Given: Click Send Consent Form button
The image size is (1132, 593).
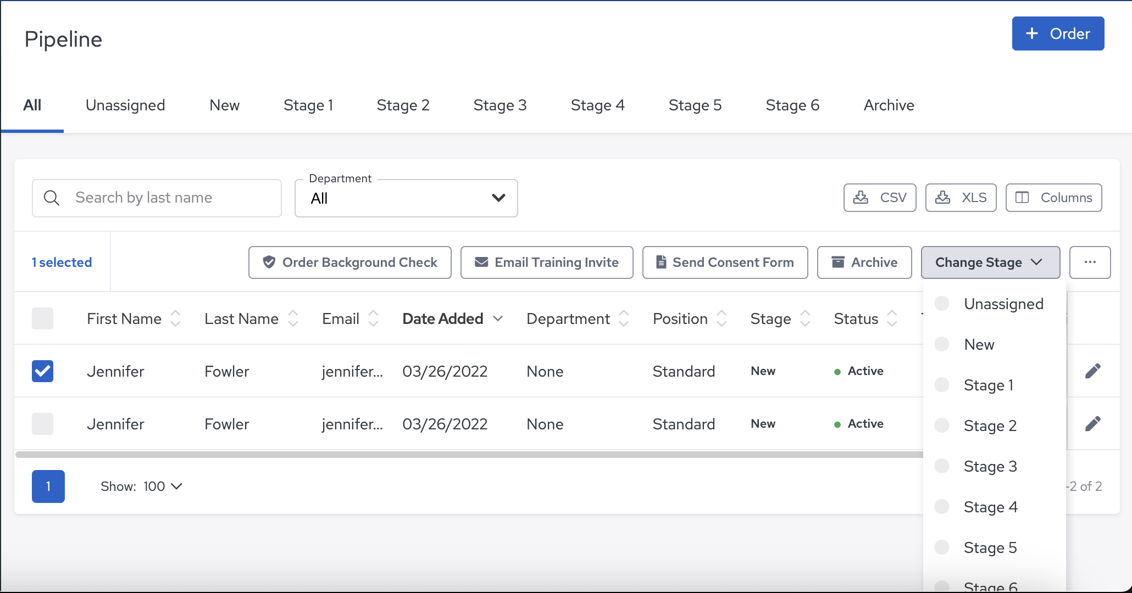Looking at the screenshot, I should tap(725, 262).
